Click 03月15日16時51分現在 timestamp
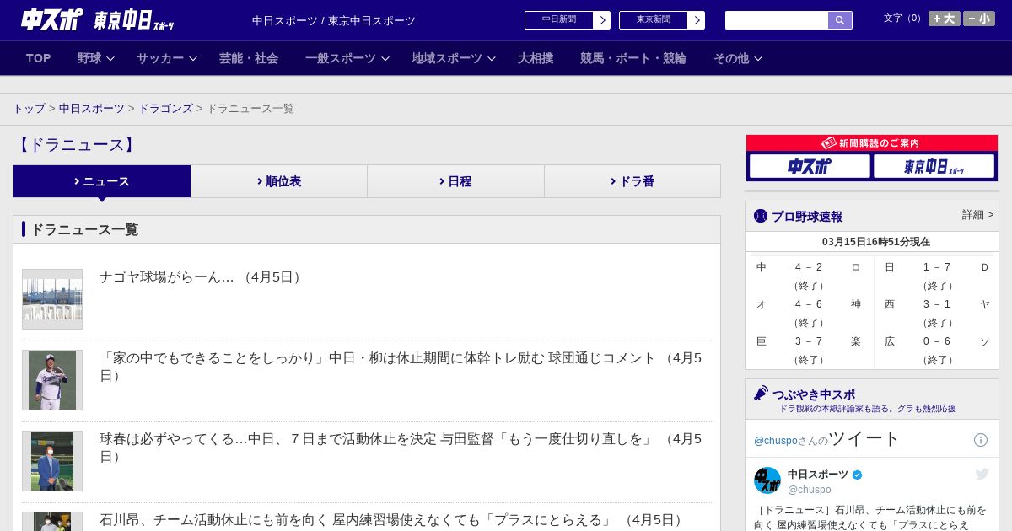The width and height of the screenshot is (1012, 531). click(x=876, y=242)
